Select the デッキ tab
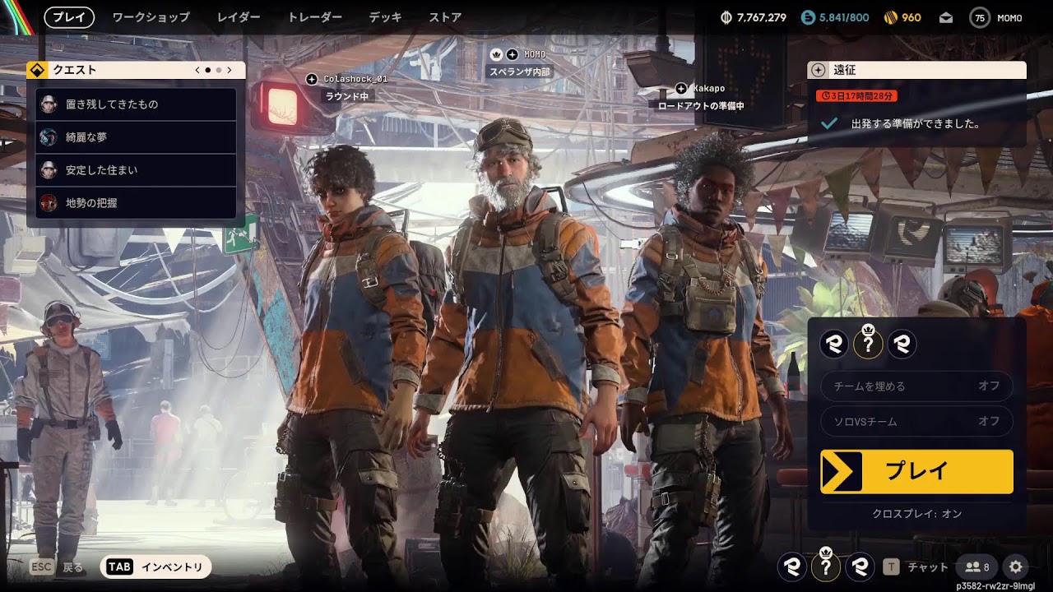This screenshot has width=1053, height=592. 385,17
